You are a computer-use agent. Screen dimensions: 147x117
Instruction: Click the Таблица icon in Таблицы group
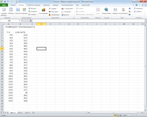point(11,11)
